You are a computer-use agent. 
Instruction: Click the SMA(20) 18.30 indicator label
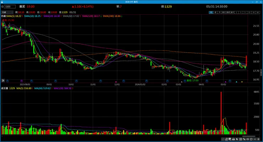[x=52, y=16]
